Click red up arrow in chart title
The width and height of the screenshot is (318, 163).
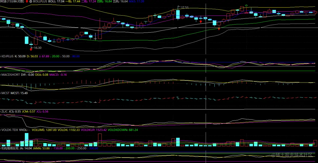27,1
